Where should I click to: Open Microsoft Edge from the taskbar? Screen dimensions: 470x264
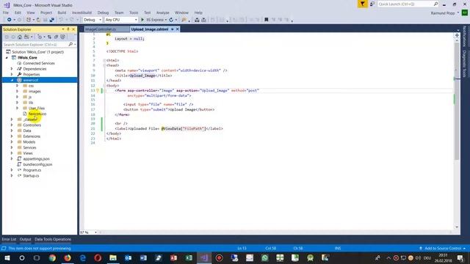coord(83,257)
